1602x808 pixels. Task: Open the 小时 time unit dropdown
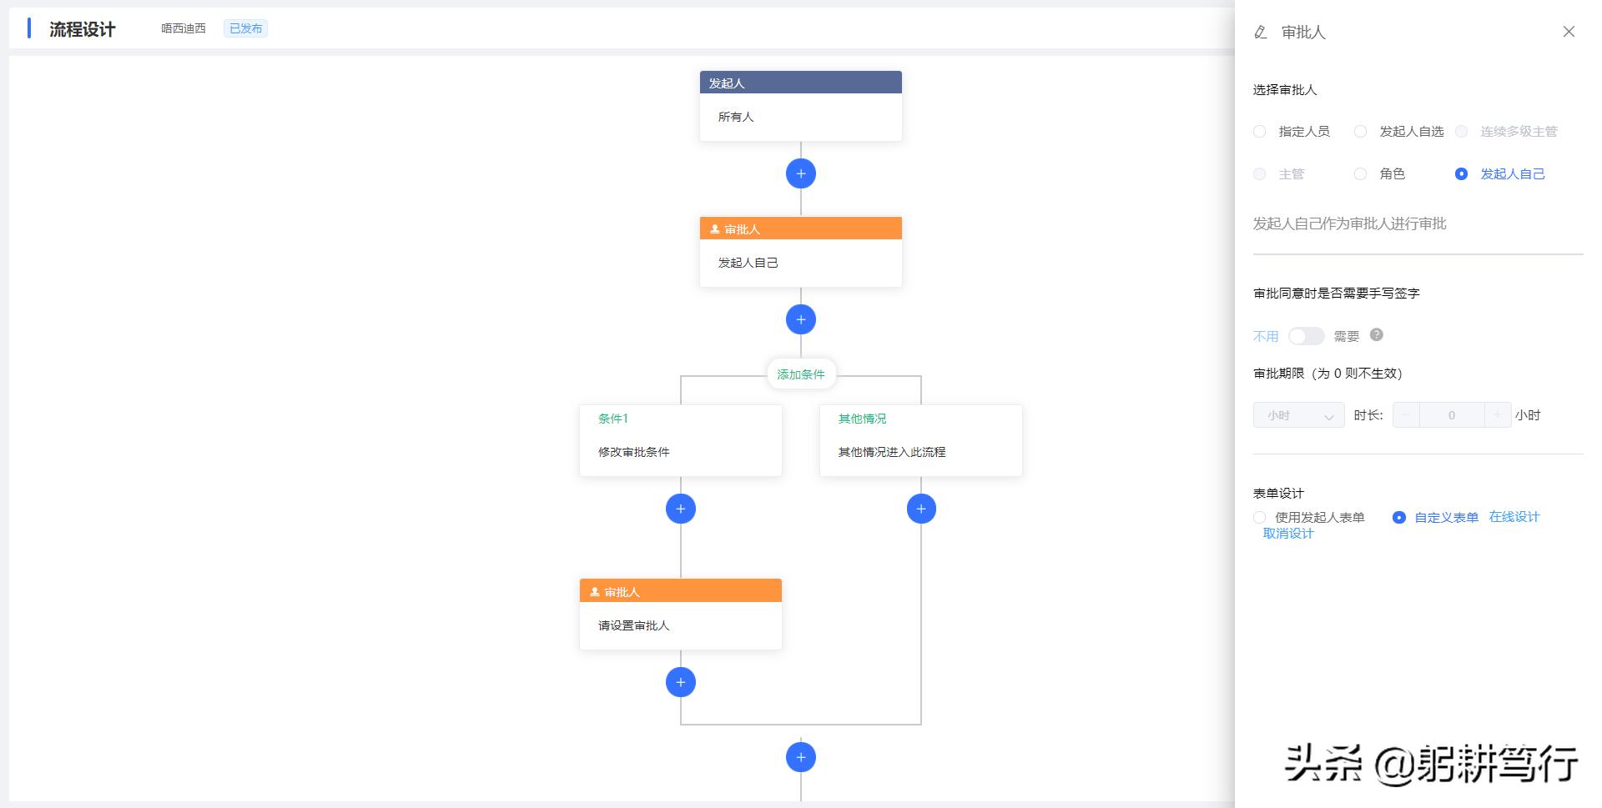point(1298,415)
